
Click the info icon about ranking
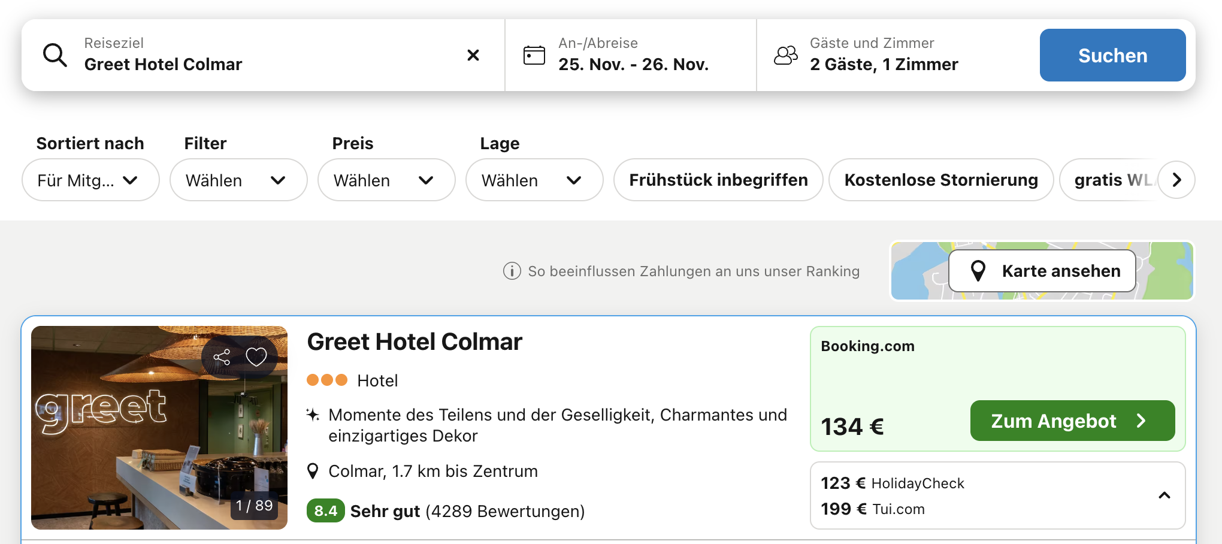click(x=512, y=271)
